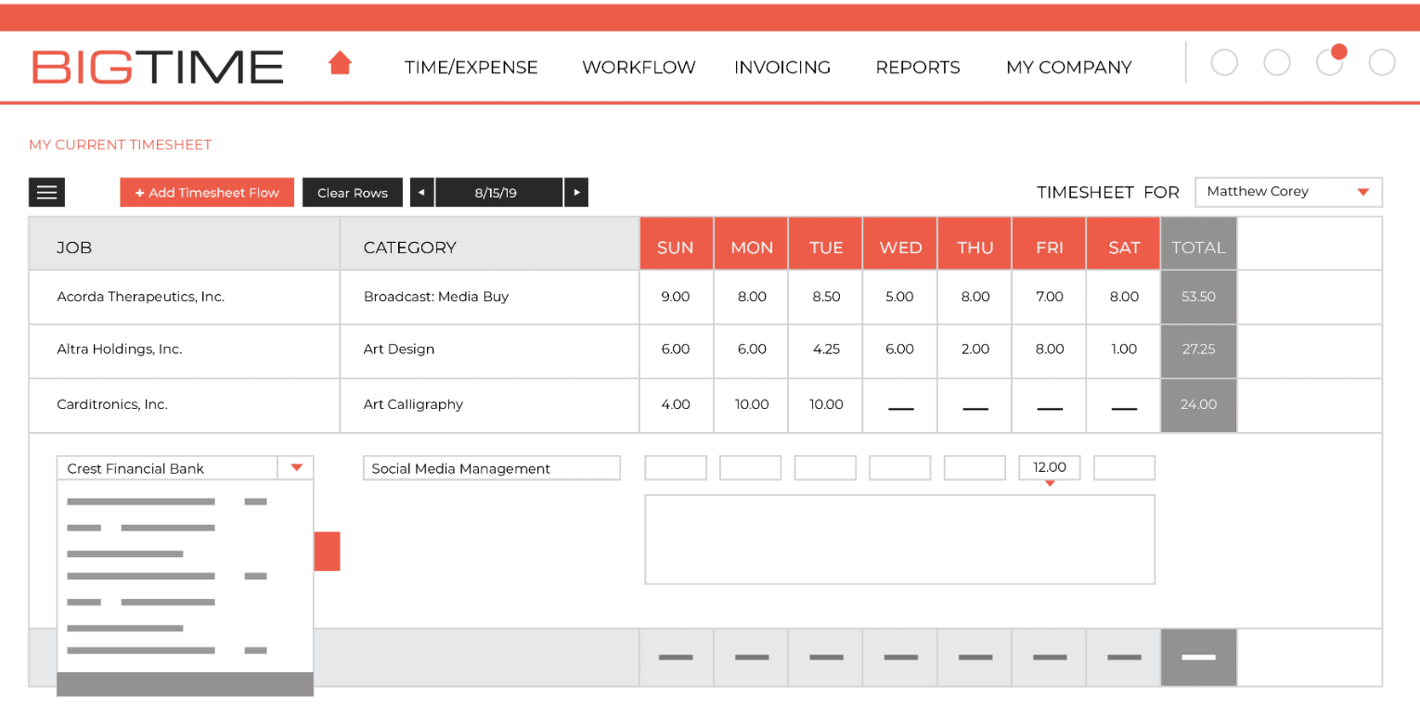Viewport: 1420px width, 712px height.
Task: Click the empty Monday hours field in new row
Action: point(750,467)
